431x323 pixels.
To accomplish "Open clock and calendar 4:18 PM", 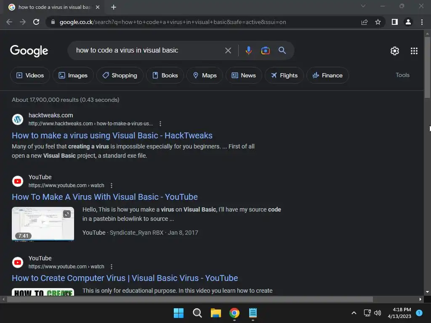I will point(399,313).
